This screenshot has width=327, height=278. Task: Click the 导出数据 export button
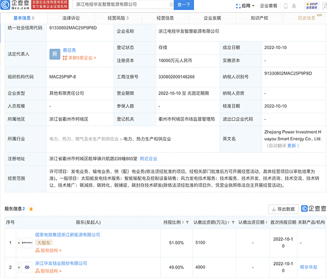pyautogui.click(x=283, y=209)
